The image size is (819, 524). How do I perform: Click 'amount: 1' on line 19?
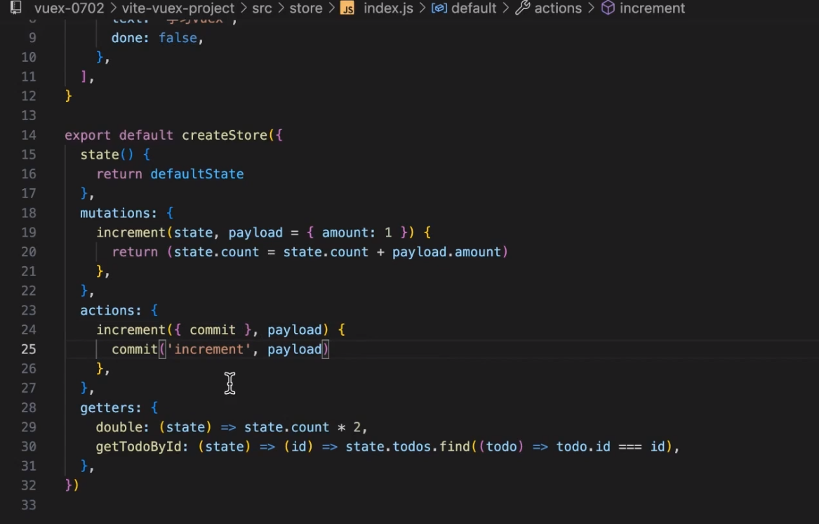point(357,232)
